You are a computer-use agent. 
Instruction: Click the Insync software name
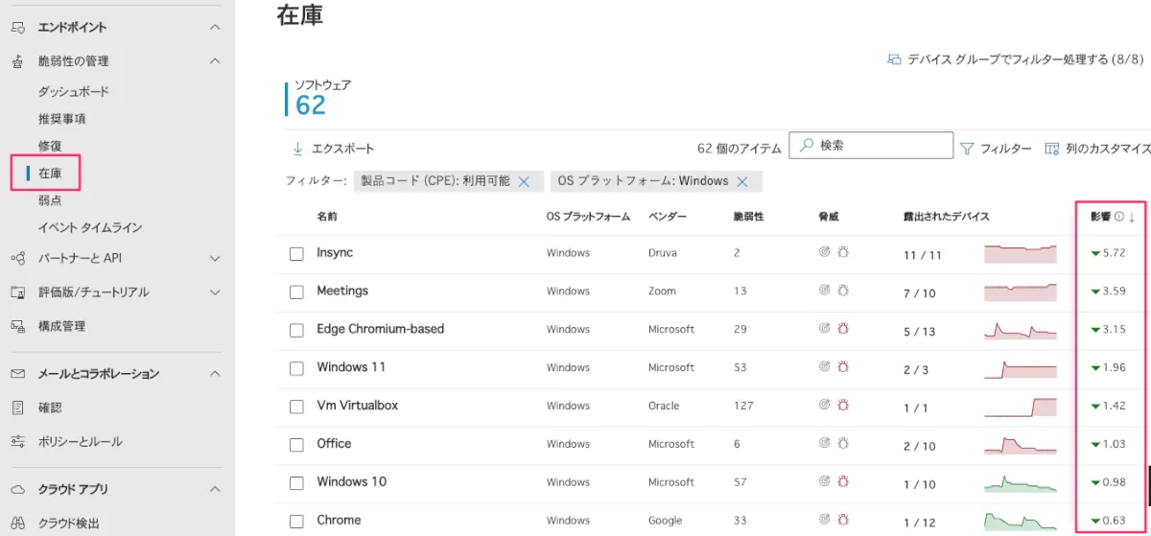pos(335,252)
